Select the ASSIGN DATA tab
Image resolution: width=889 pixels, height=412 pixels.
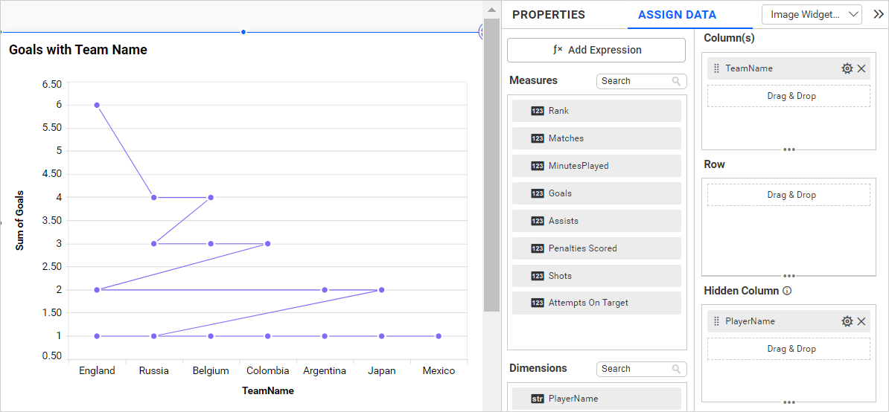[677, 15]
